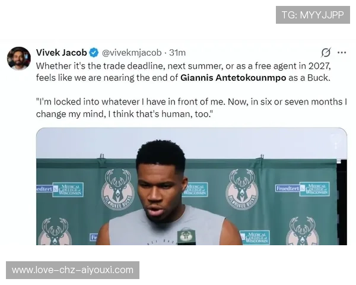
Task: Click the Medical College logo at far left
Action: point(60,189)
